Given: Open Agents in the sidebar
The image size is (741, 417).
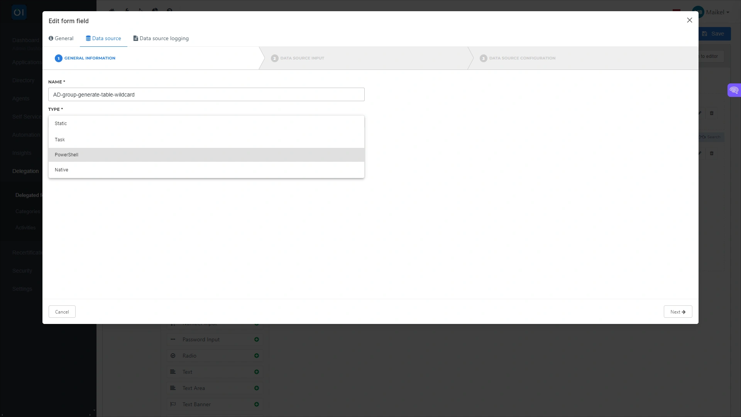Looking at the screenshot, I should (x=21, y=98).
